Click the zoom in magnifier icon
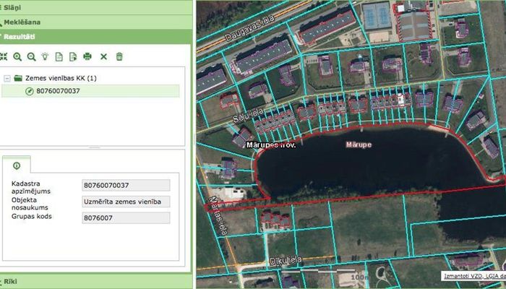 click(17, 56)
